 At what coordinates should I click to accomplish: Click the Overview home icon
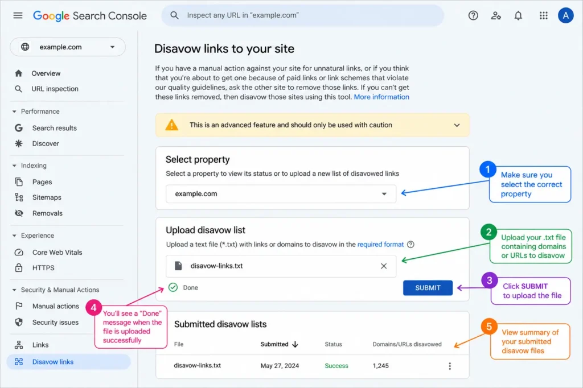[x=19, y=73]
